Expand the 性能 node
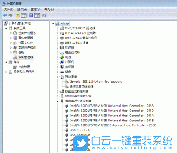Screen dimensions: 177x153 (11, 52)
